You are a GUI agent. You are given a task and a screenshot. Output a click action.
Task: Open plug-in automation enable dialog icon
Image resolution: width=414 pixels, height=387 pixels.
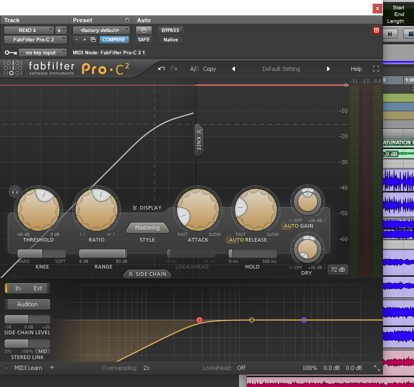[x=144, y=31]
